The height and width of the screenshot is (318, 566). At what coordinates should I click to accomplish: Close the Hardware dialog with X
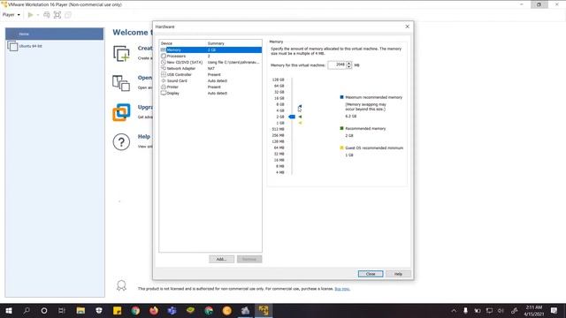(x=407, y=26)
